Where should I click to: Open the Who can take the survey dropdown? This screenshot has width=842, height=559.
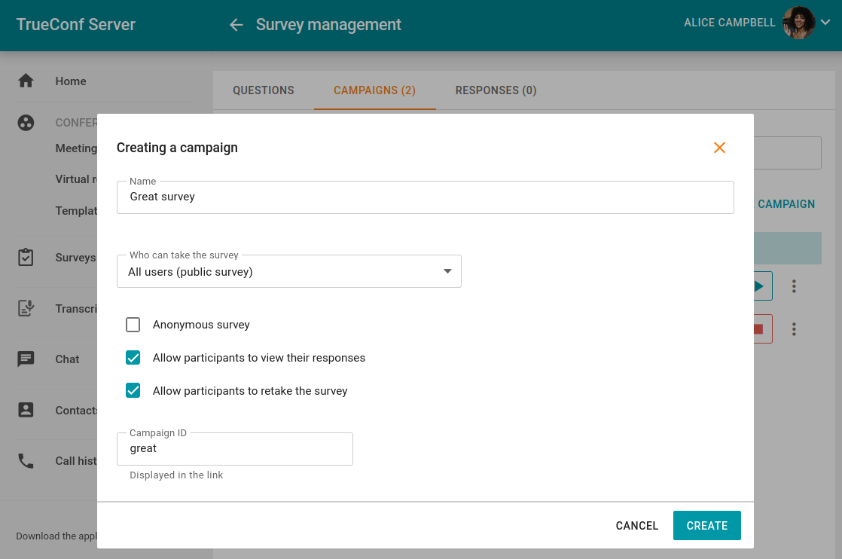[x=289, y=272]
